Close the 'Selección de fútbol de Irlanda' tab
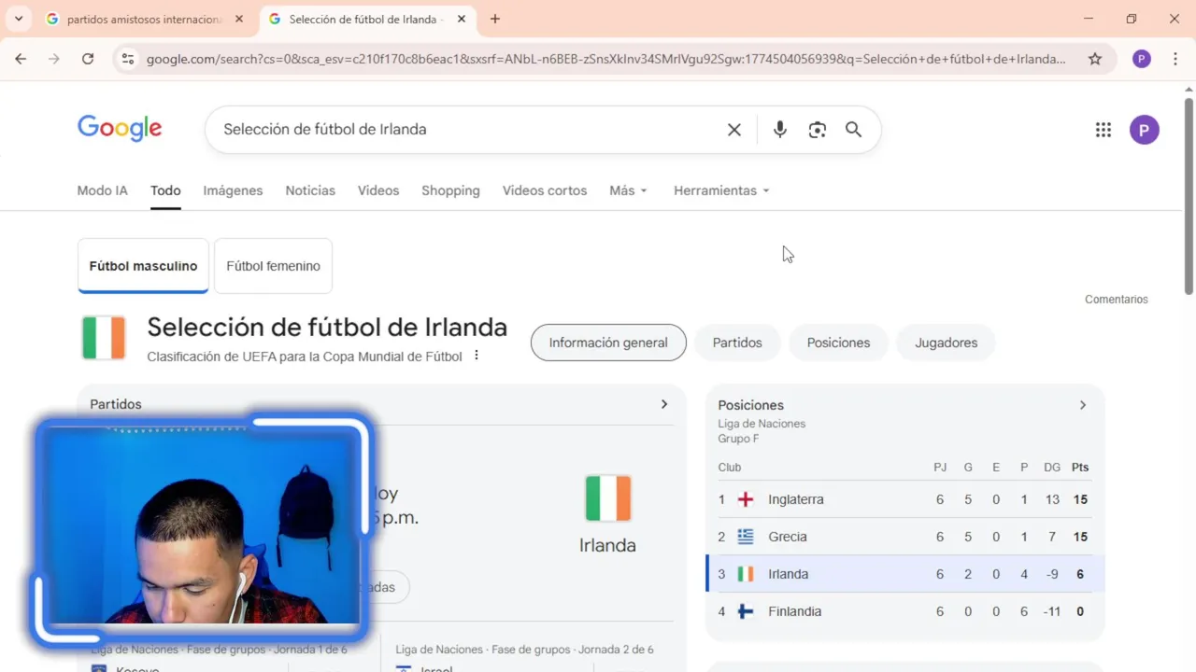 461,19
